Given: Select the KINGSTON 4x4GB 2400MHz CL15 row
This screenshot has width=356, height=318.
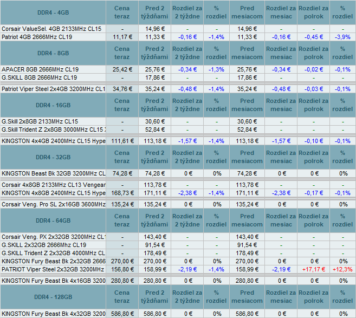Looking at the screenshot, I should click(x=178, y=141).
